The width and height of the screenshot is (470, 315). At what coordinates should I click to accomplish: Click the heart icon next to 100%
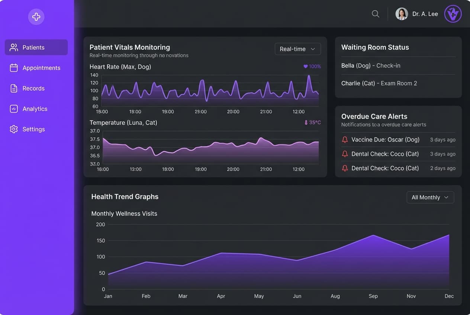coord(306,66)
